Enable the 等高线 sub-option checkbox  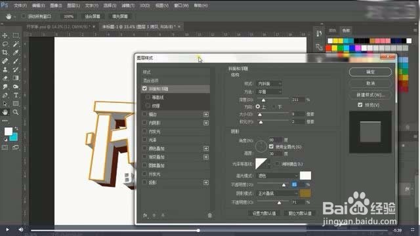[x=148, y=97]
